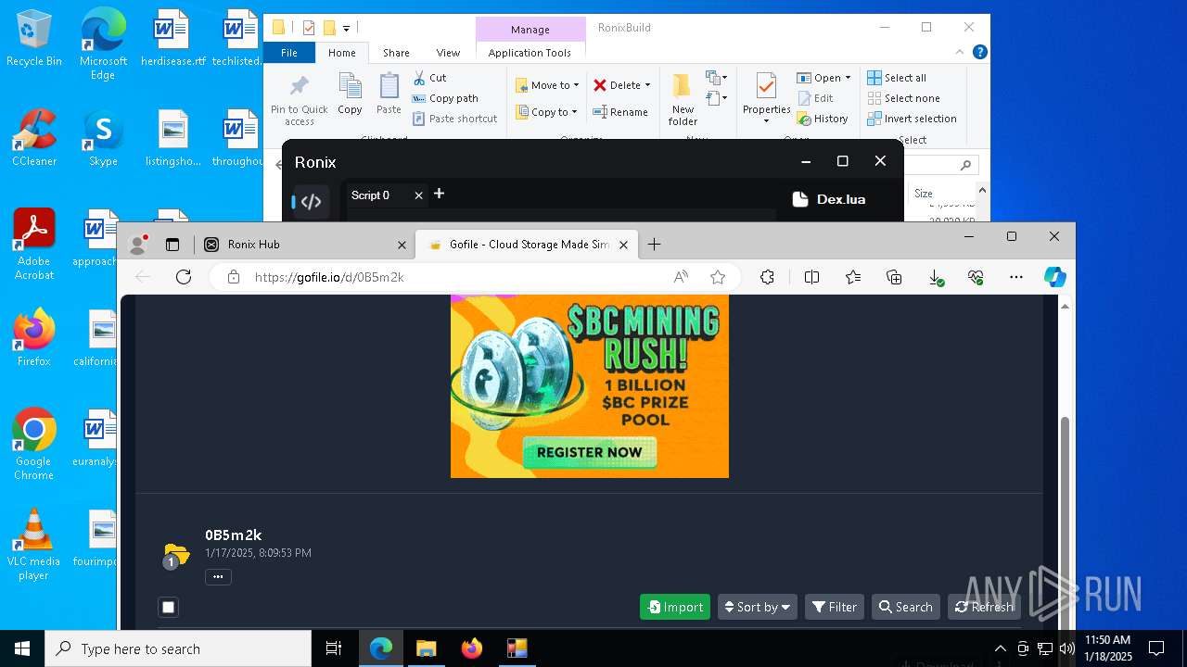Click REGISTER NOW on the mining ad

coord(590,452)
